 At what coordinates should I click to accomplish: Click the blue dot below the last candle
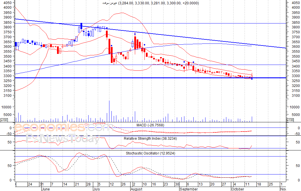[252, 79]
